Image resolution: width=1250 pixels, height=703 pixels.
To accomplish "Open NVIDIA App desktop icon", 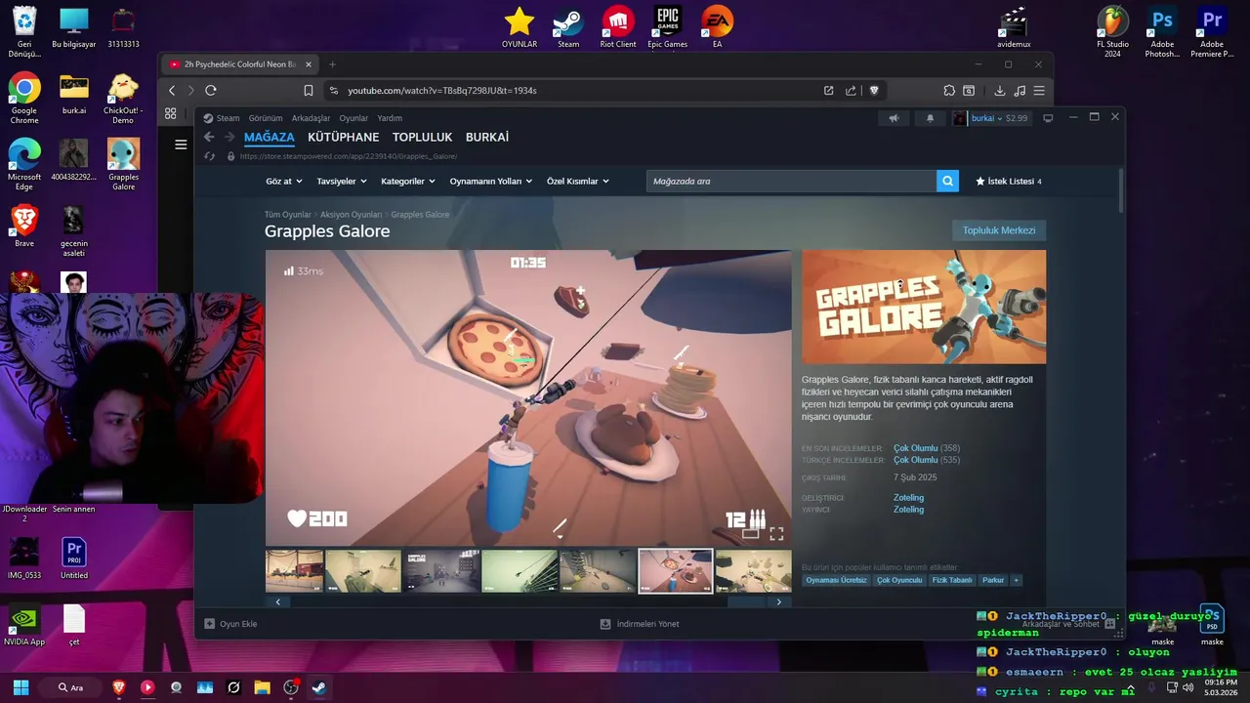I will pyautogui.click(x=24, y=625).
